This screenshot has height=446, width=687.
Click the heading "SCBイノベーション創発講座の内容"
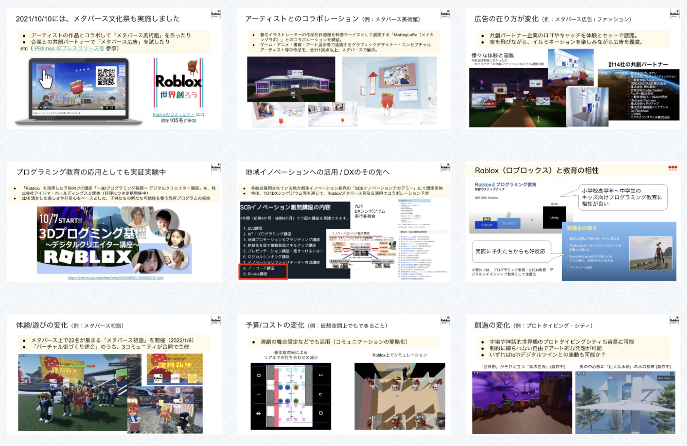pos(285,207)
